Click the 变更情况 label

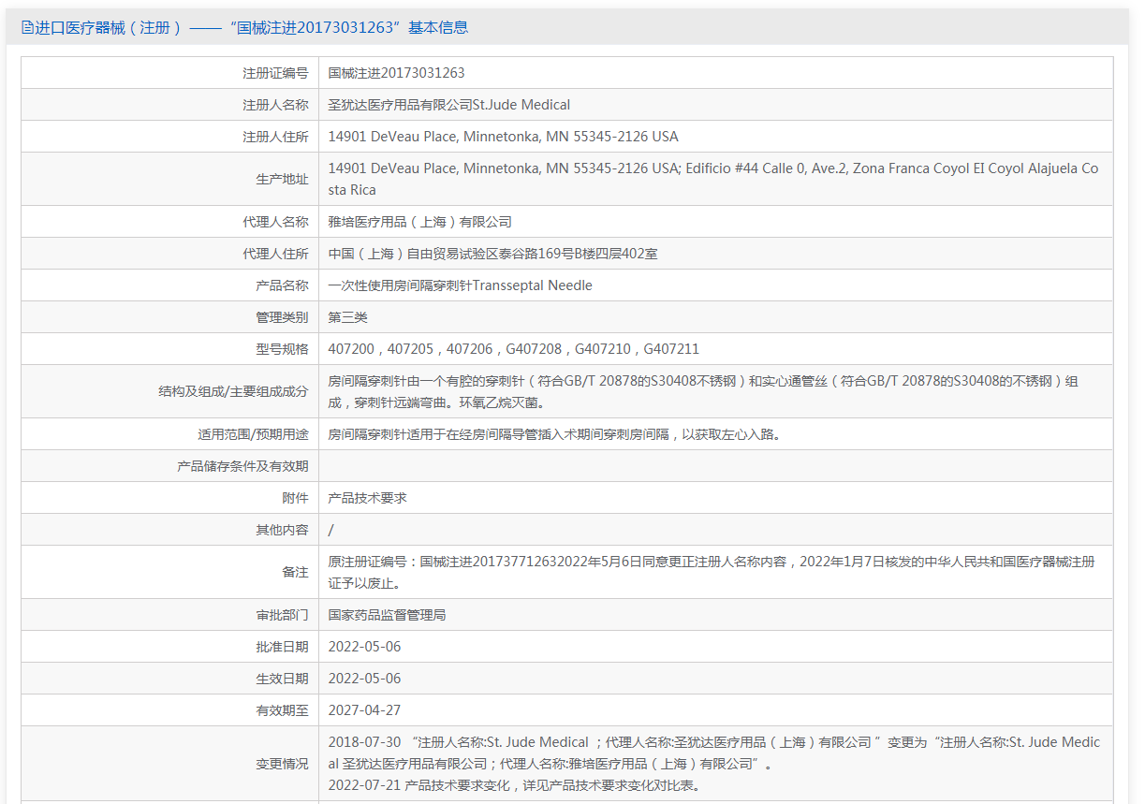click(282, 764)
